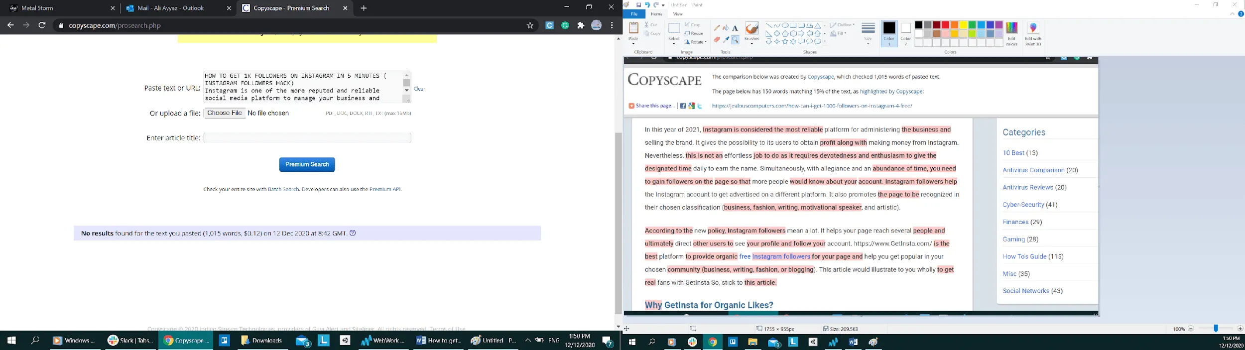This screenshot has height=350, width=1245.
Task: Select the Eraser tool in Paint
Action: [x=717, y=40]
